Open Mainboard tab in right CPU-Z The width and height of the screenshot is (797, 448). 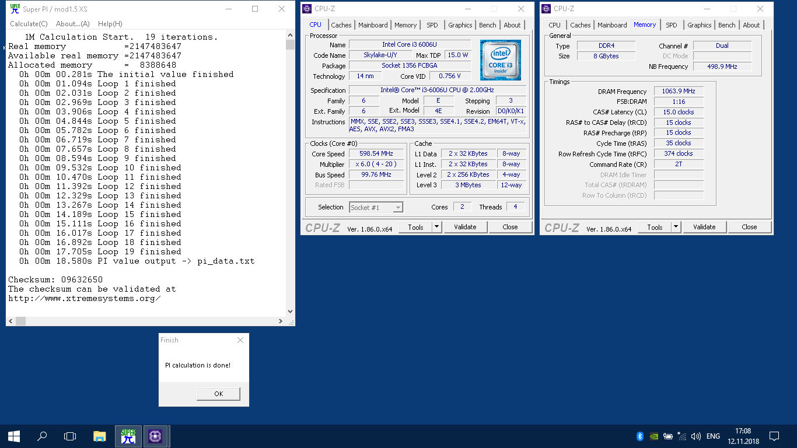(x=612, y=25)
